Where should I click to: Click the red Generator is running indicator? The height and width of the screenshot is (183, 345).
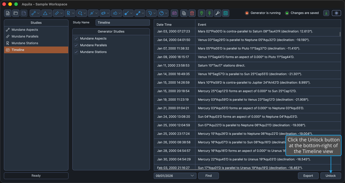click(247, 13)
